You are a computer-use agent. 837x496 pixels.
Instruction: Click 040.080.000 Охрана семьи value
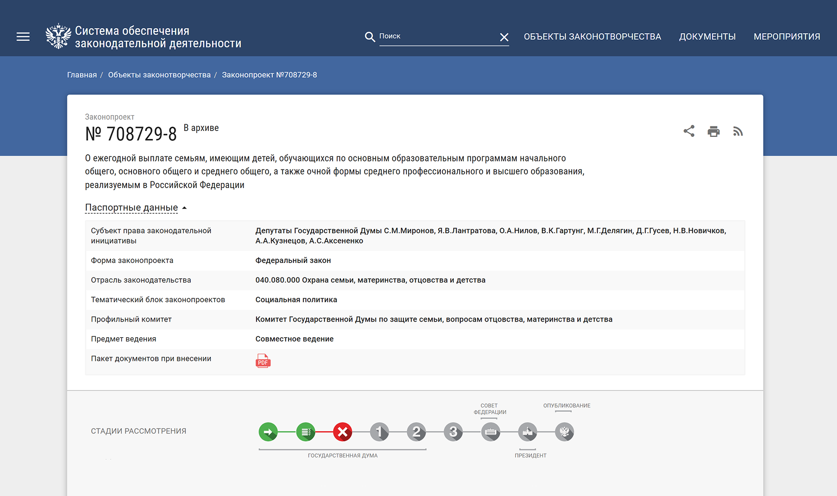pos(370,280)
